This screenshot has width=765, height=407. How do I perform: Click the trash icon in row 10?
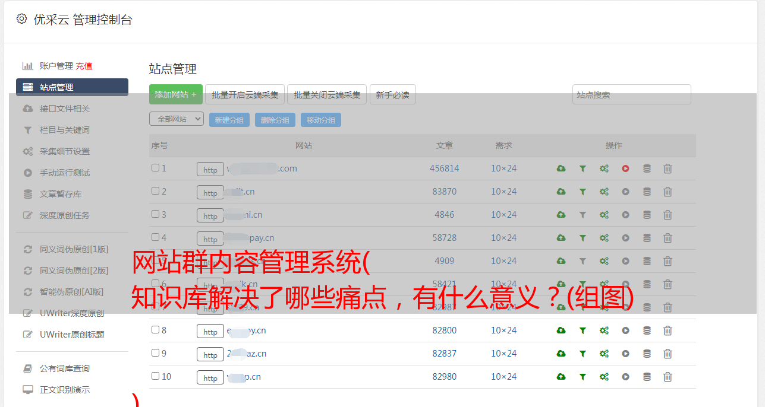pyautogui.click(x=668, y=377)
